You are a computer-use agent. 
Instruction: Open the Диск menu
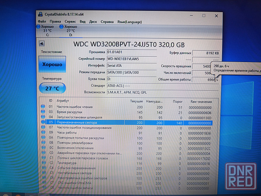click(x=93, y=22)
